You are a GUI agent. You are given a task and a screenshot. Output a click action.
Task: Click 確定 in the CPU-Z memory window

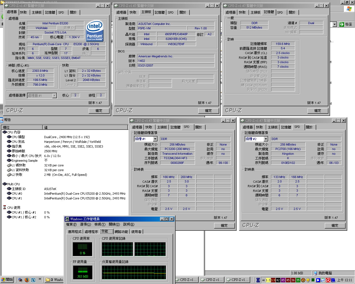pyautogui.click(x=318, y=111)
